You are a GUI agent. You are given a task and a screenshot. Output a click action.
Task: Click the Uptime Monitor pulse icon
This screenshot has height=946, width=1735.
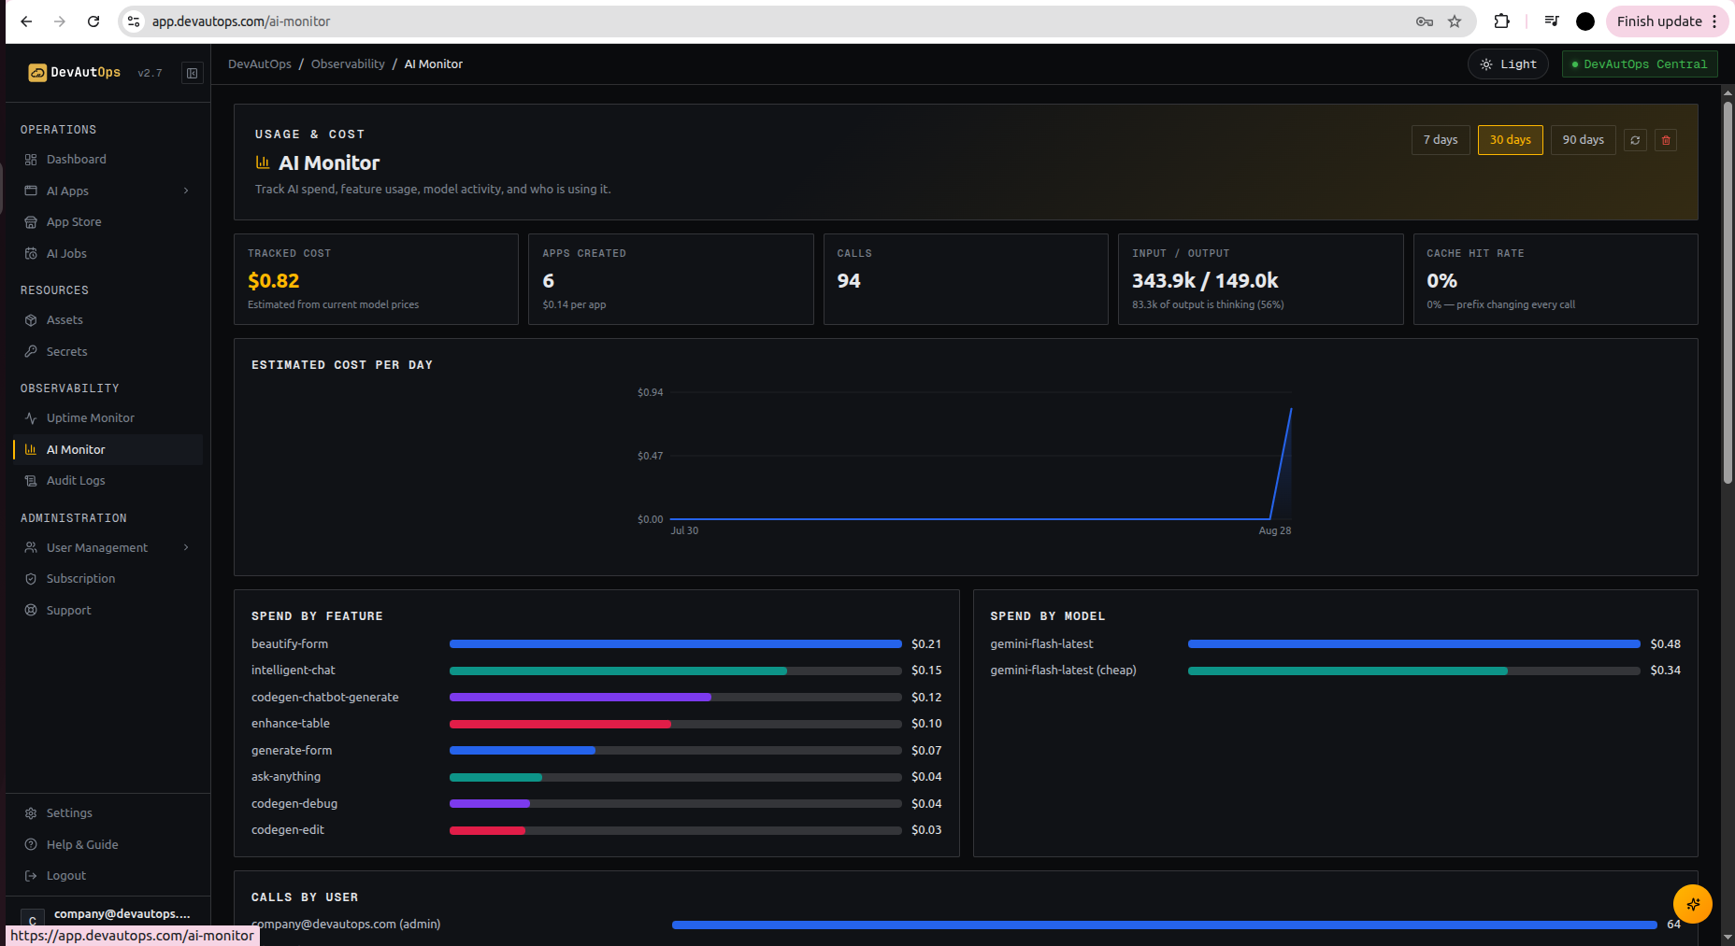tap(31, 418)
